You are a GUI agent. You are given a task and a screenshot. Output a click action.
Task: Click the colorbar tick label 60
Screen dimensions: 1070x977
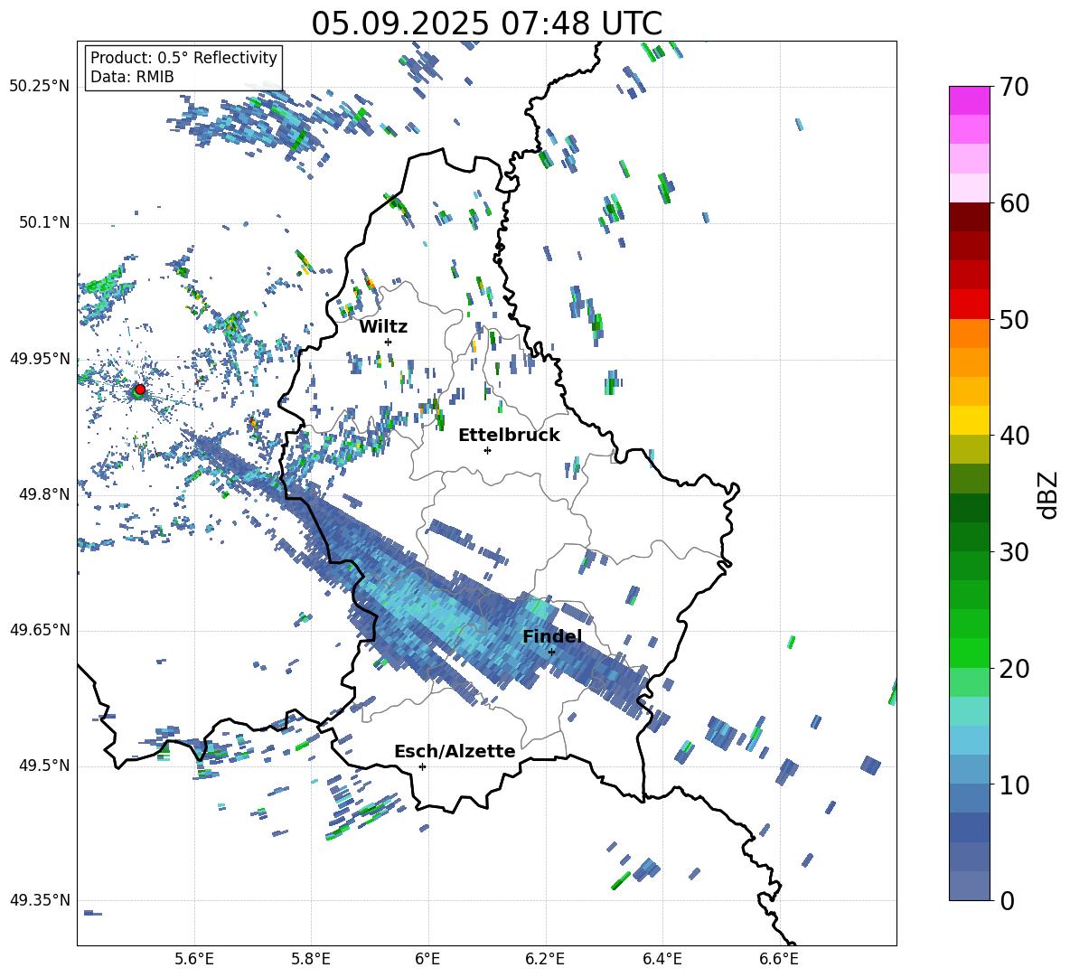1014,202
